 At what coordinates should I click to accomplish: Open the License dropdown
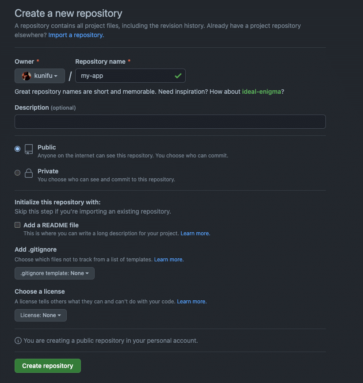tap(40, 315)
